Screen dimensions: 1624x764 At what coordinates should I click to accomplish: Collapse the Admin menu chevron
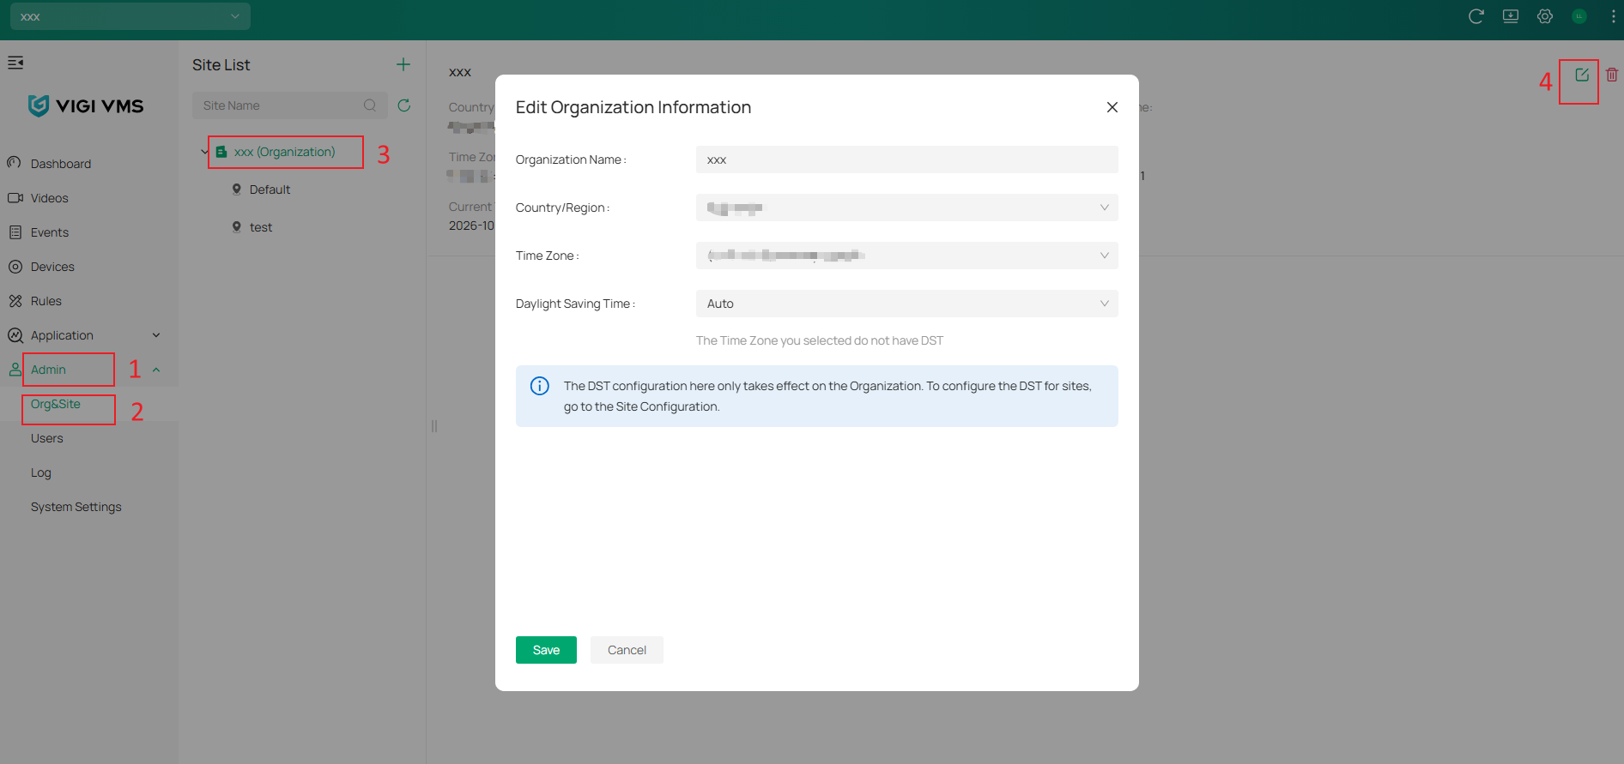tap(156, 370)
